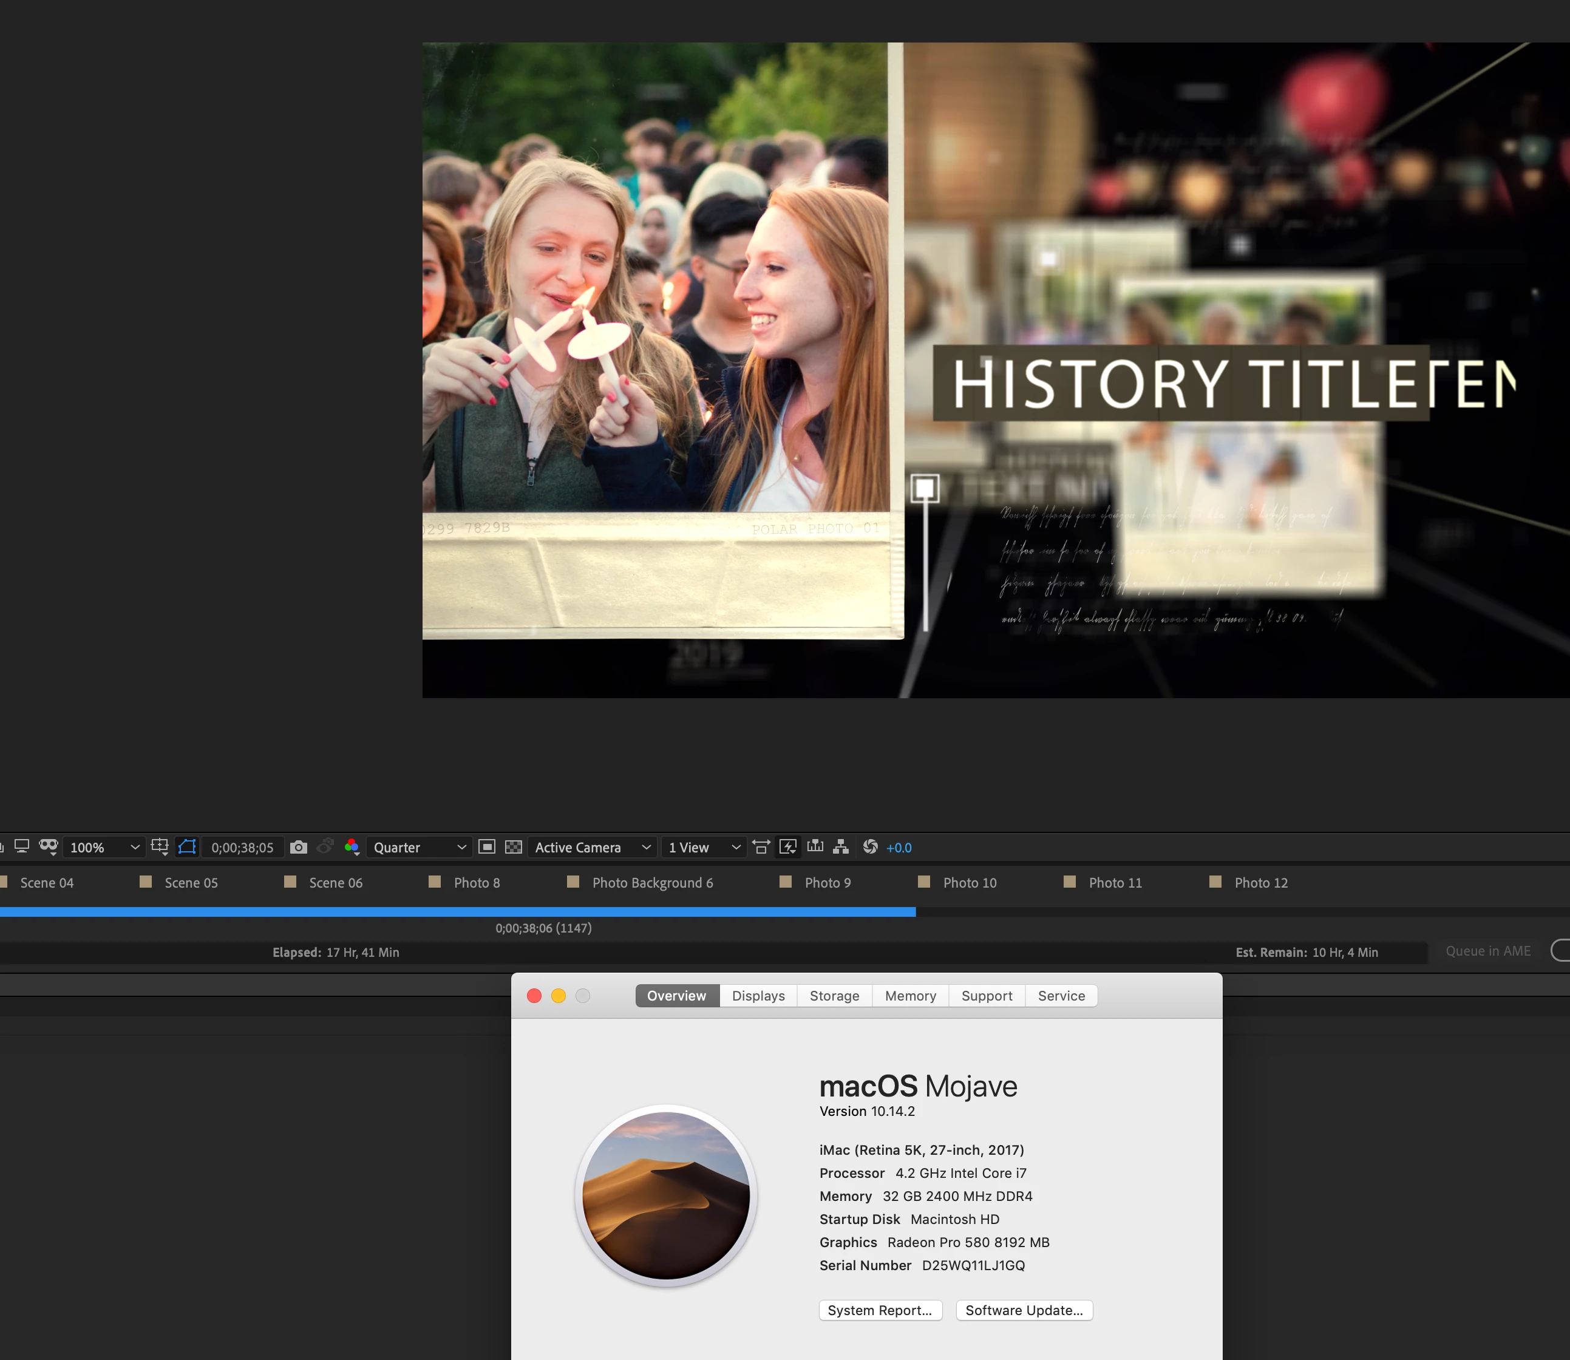Image resolution: width=1570 pixels, height=1360 pixels.
Task: Switch to the Storage tab
Action: pyautogui.click(x=834, y=996)
